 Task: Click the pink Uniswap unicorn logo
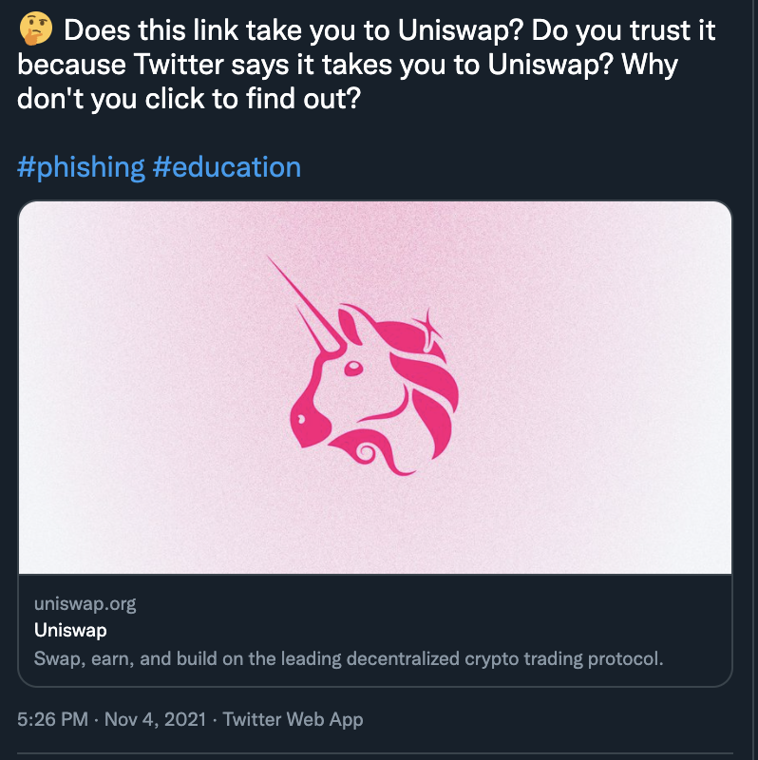[x=374, y=366]
